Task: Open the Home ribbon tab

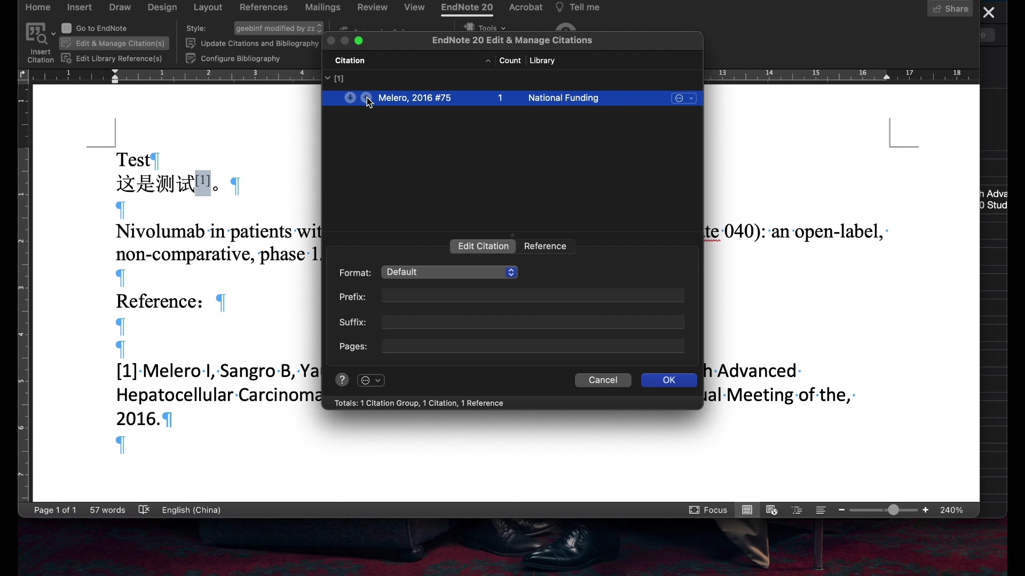Action: (x=38, y=7)
